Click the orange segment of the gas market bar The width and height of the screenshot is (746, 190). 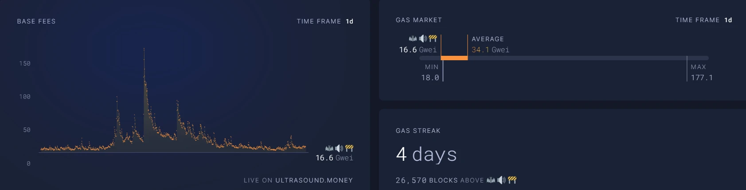tap(454, 58)
